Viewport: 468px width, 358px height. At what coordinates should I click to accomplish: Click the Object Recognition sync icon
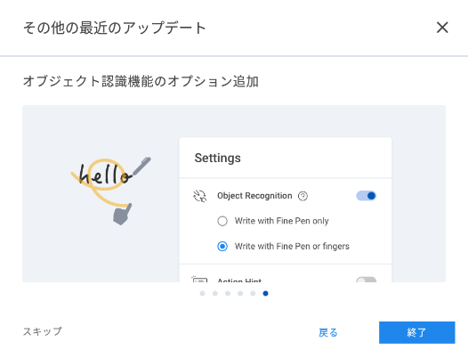[199, 196]
